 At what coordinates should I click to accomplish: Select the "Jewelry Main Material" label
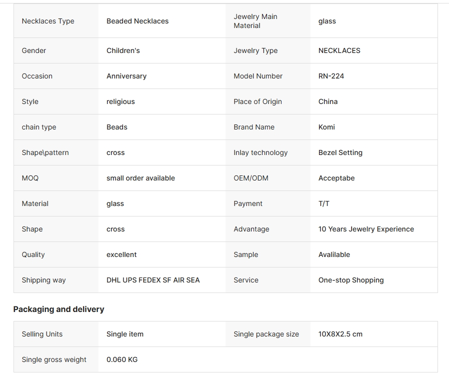click(x=255, y=21)
